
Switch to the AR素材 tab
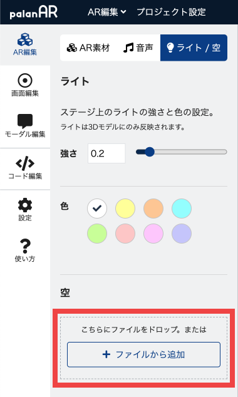[x=88, y=48]
